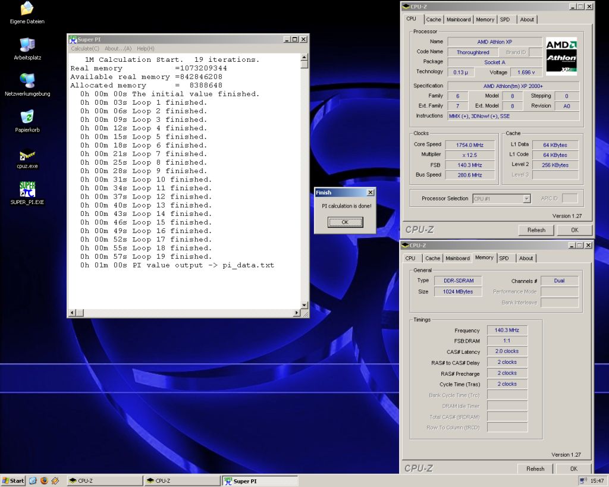Click top CPU-Z window title icon
609x487 pixels.
[406, 7]
